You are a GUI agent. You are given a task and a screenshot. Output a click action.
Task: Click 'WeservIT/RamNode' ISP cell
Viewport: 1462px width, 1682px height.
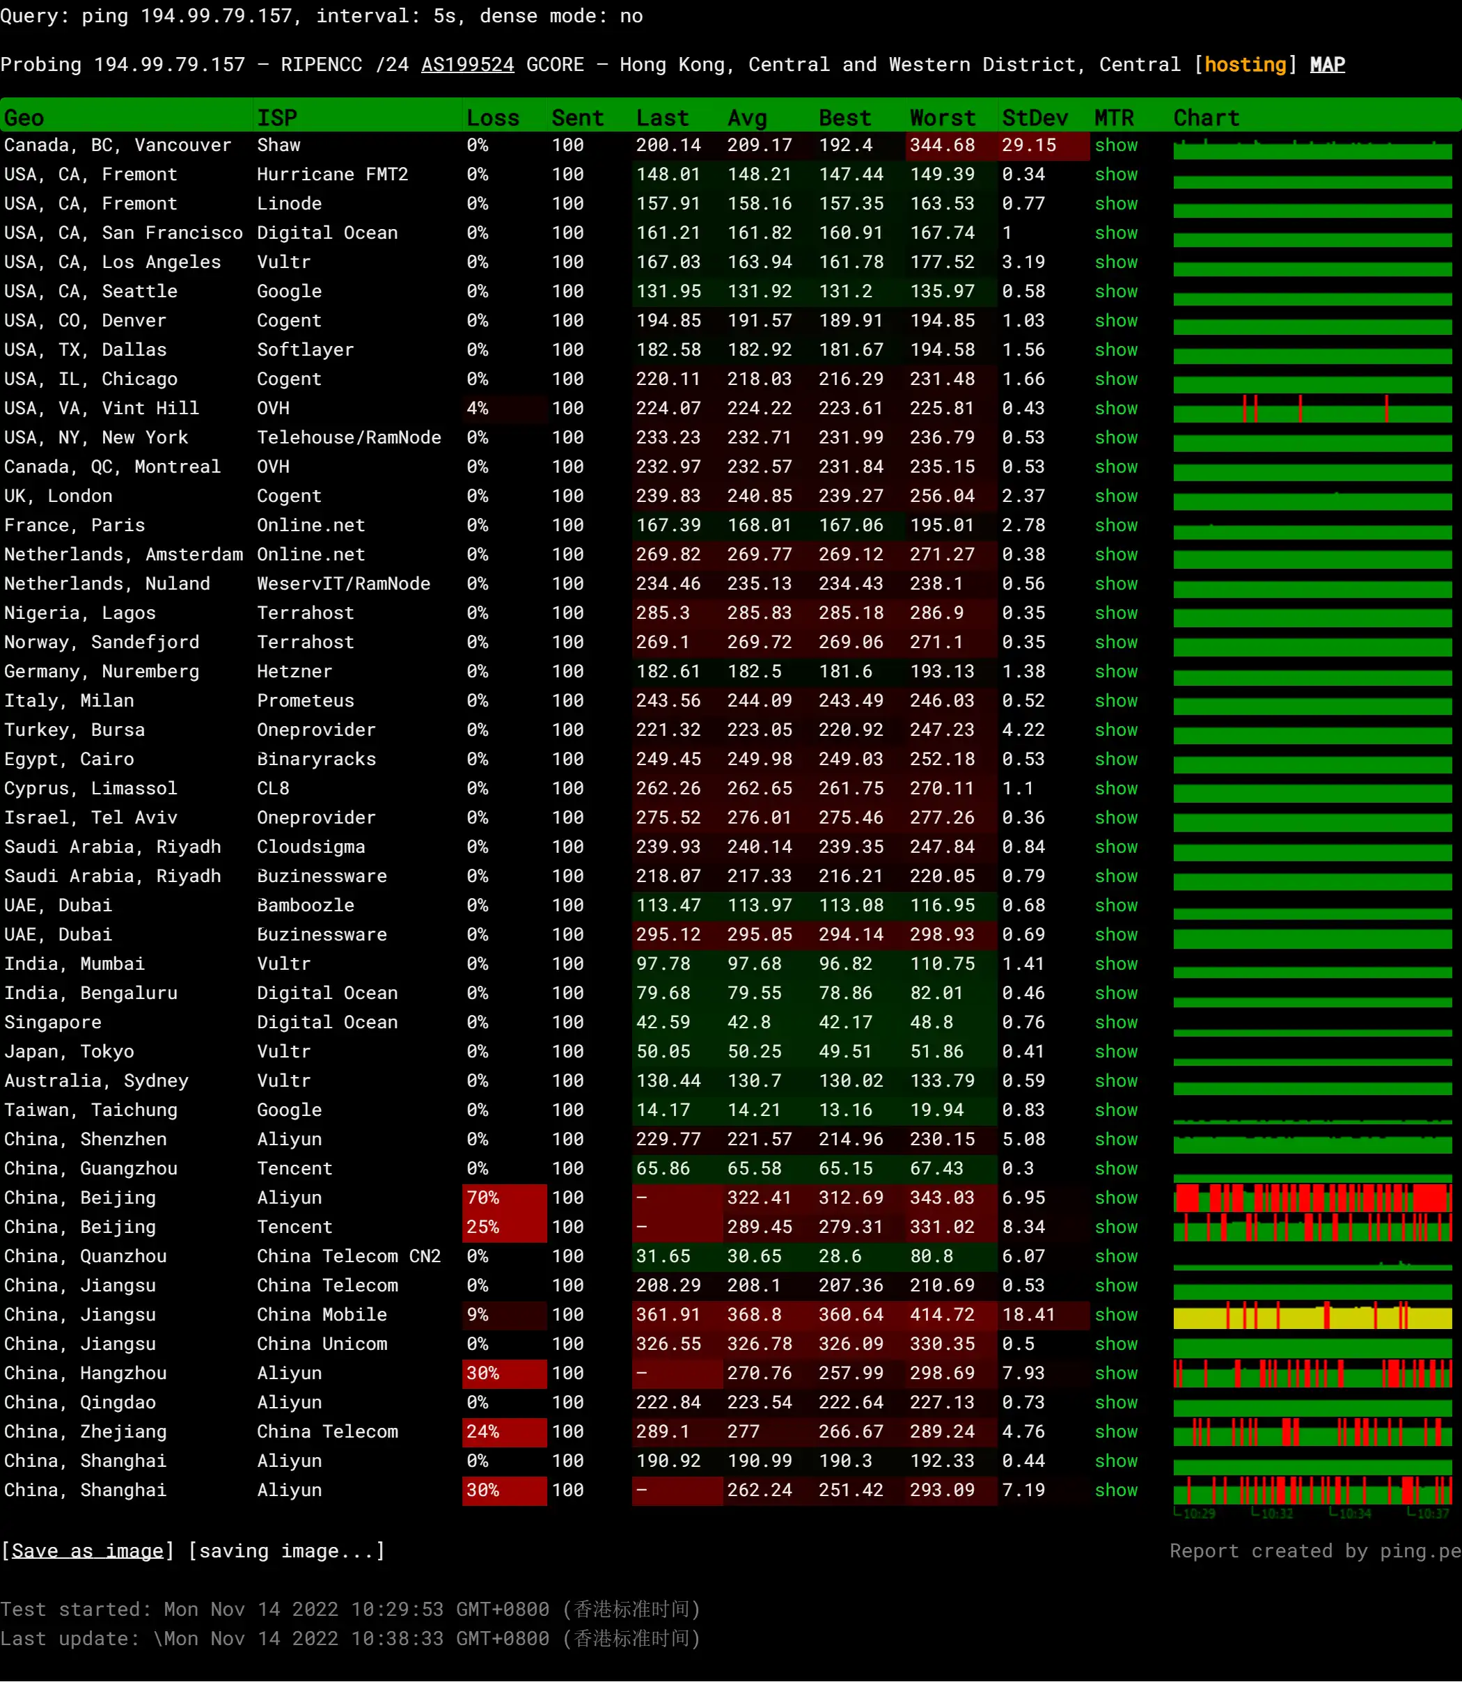[343, 584]
